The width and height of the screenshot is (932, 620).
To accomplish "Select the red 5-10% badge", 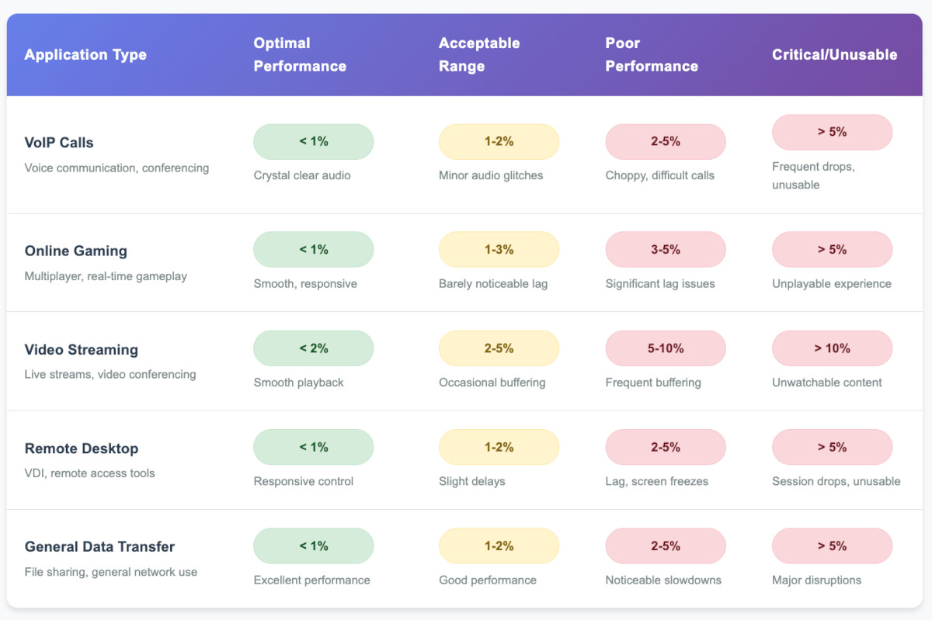I will pos(666,348).
